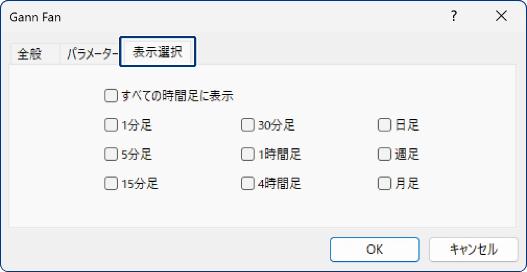Check the 1分足 checkbox
This screenshot has height=272, width=527.
pyautogui.click(x=111, y=125)
